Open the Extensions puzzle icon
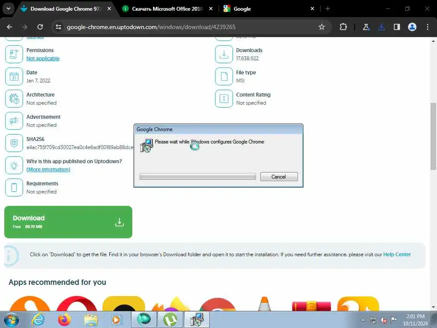 [x=344, y=27]
